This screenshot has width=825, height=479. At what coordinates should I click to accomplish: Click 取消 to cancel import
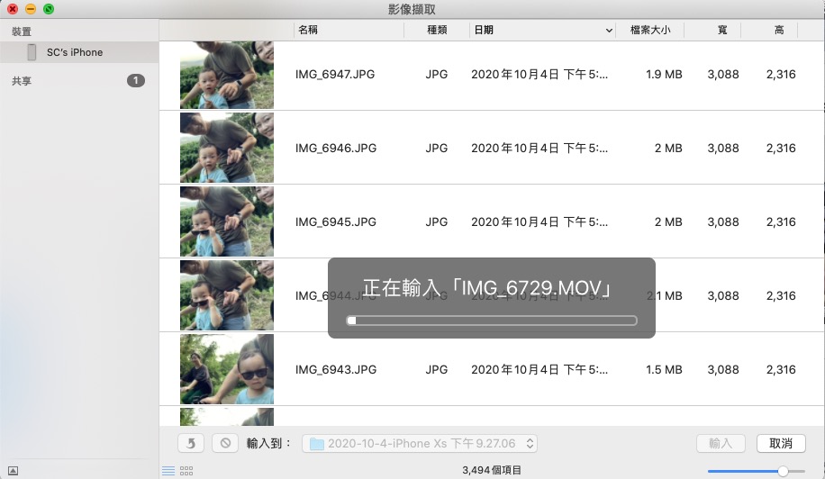(x=781, y=443)
